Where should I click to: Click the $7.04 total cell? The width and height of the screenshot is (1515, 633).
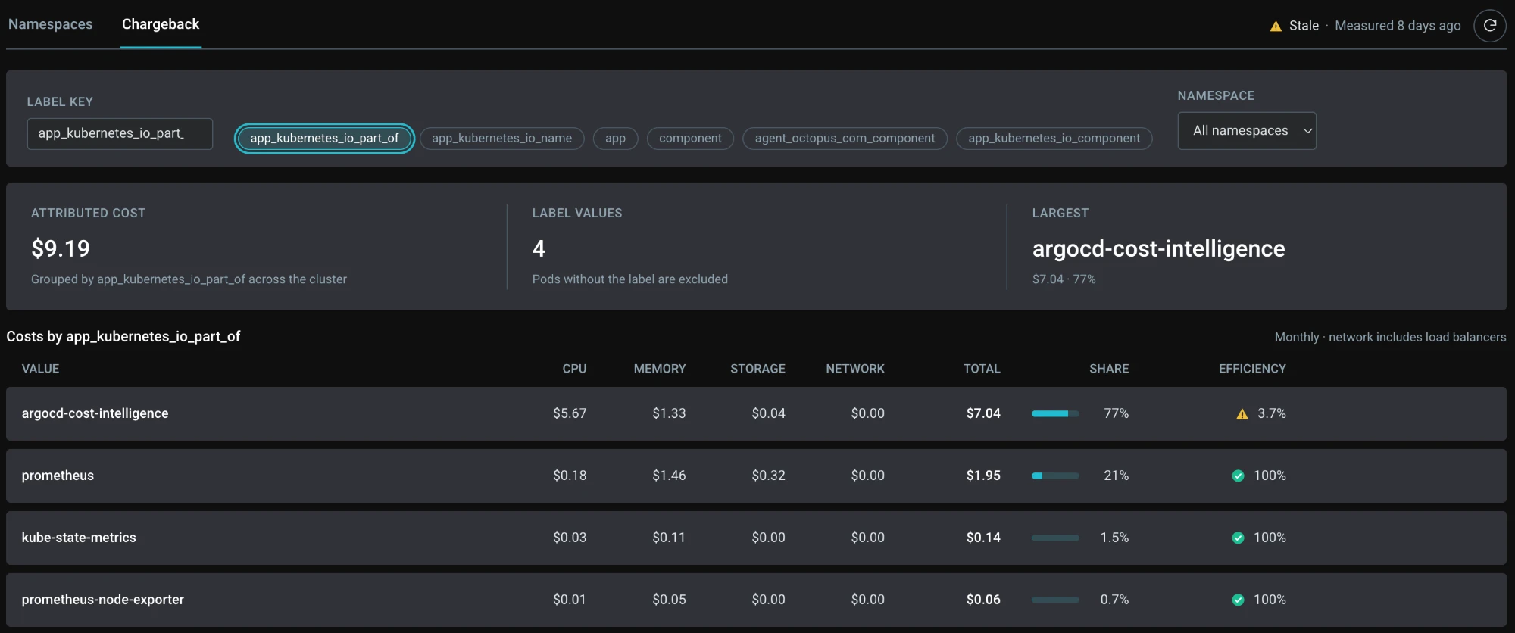(x=983, y=413)
